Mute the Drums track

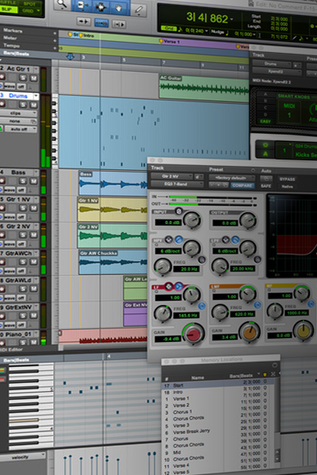33,104
